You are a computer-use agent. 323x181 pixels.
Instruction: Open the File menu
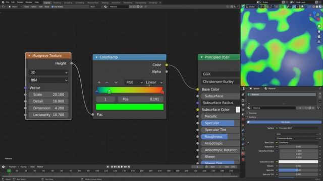click(x=7, y=2)
